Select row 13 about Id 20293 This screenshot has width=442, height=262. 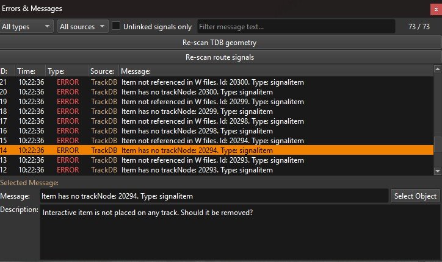217,160
